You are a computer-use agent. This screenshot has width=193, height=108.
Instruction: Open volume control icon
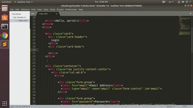[183, 2]
